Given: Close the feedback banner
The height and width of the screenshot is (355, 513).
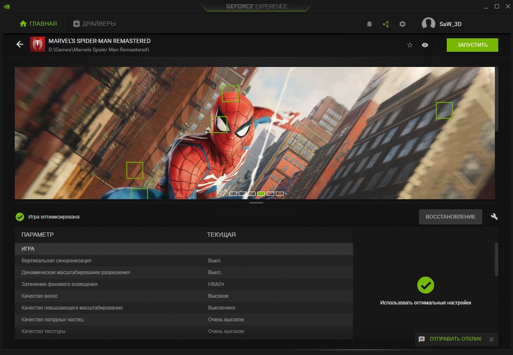Looking at the screenshot, I should 491,339.
